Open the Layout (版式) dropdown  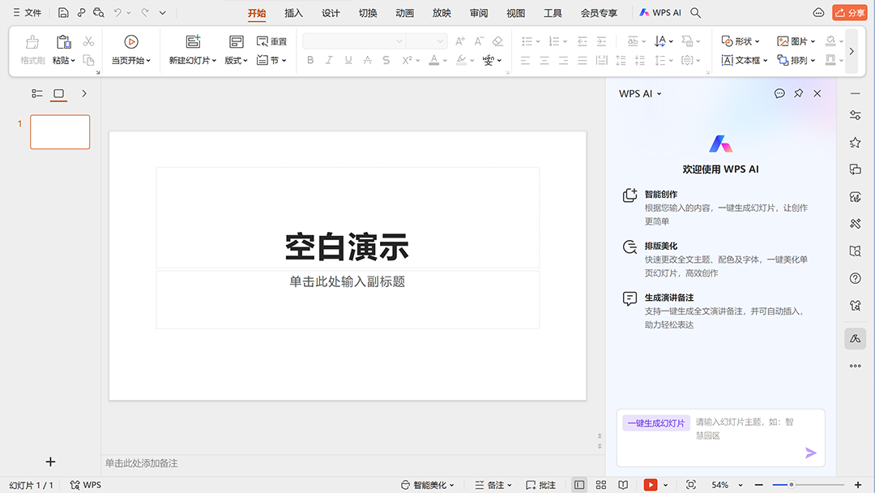click(x=236, y=60)
